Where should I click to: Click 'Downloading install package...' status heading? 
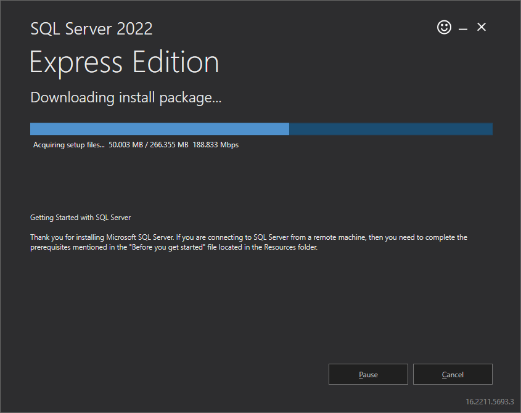point(126,97)
